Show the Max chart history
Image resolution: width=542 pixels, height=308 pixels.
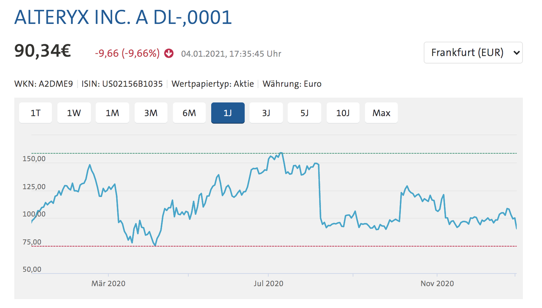click(x=381, y=113)
